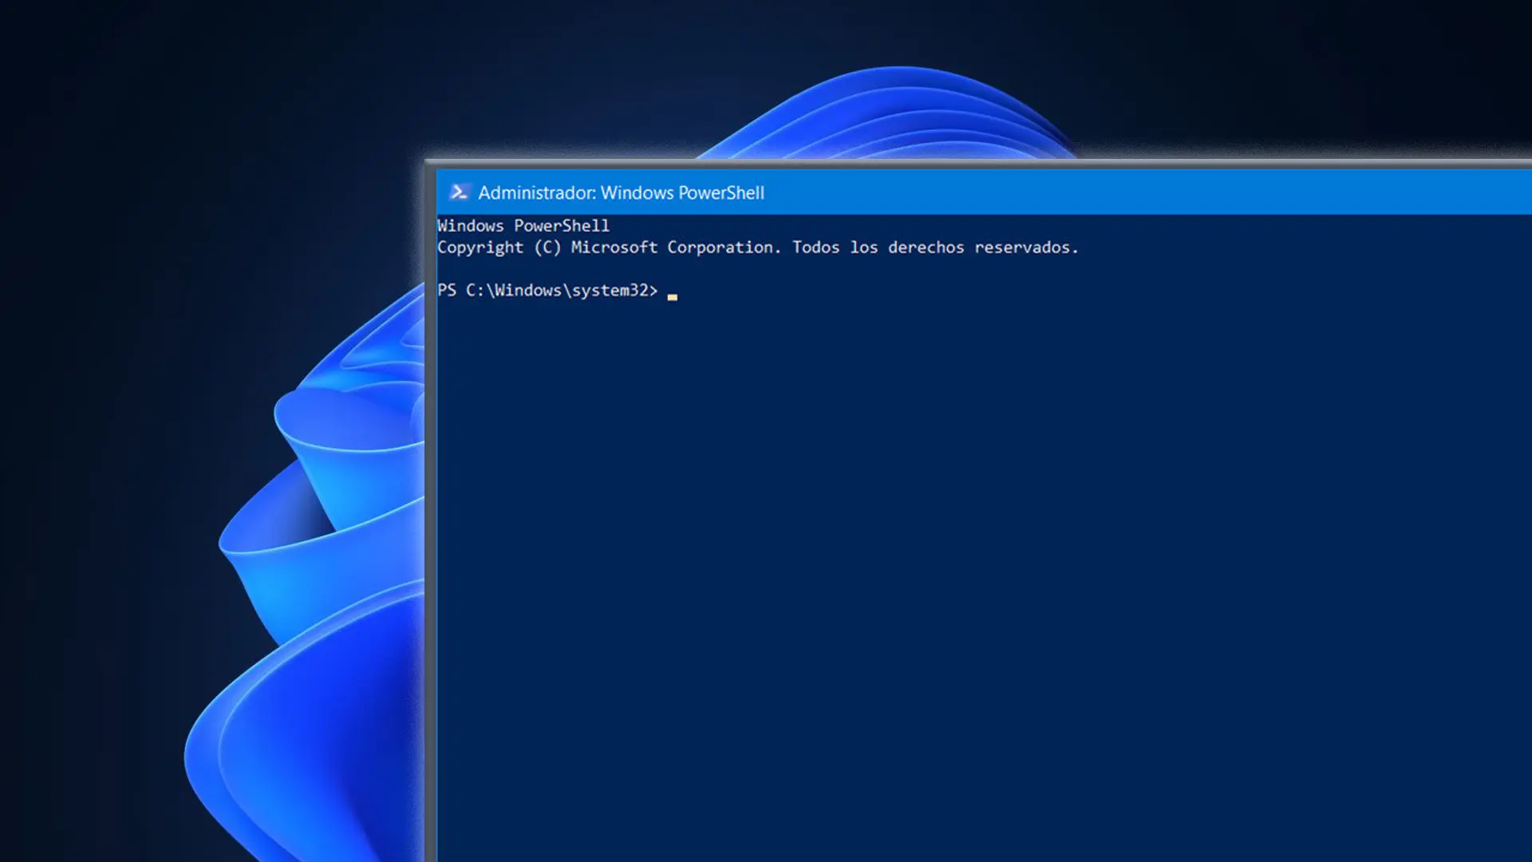Click the 'C:\Windows\system32>' prompt path

562,291
